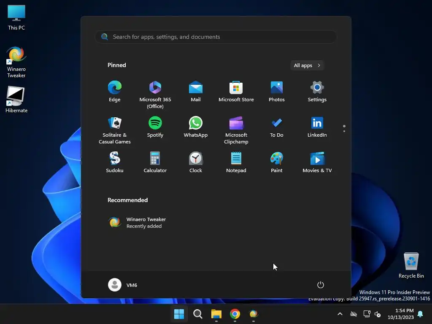The image size is (432, 324).
Task: Select Winaero Tweaker desktop shortcut
Action: [x=16, y=62]
